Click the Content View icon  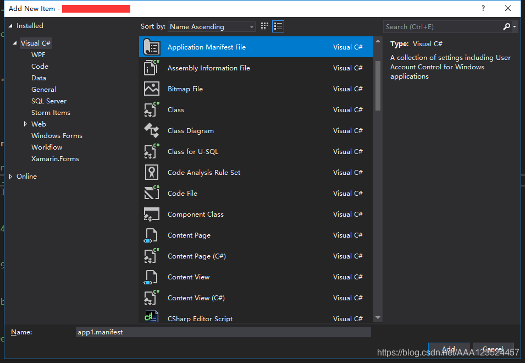coord(151,277)
